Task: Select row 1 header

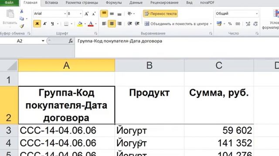Action: pyautogui.click(x=9, y=79)
